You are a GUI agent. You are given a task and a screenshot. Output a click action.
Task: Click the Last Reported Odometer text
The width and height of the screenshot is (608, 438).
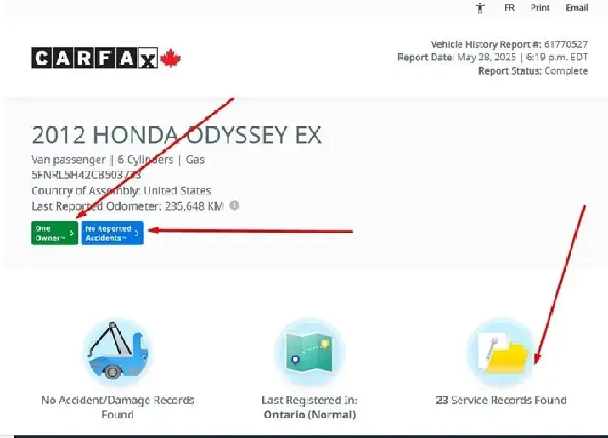(x=127, y=205)
